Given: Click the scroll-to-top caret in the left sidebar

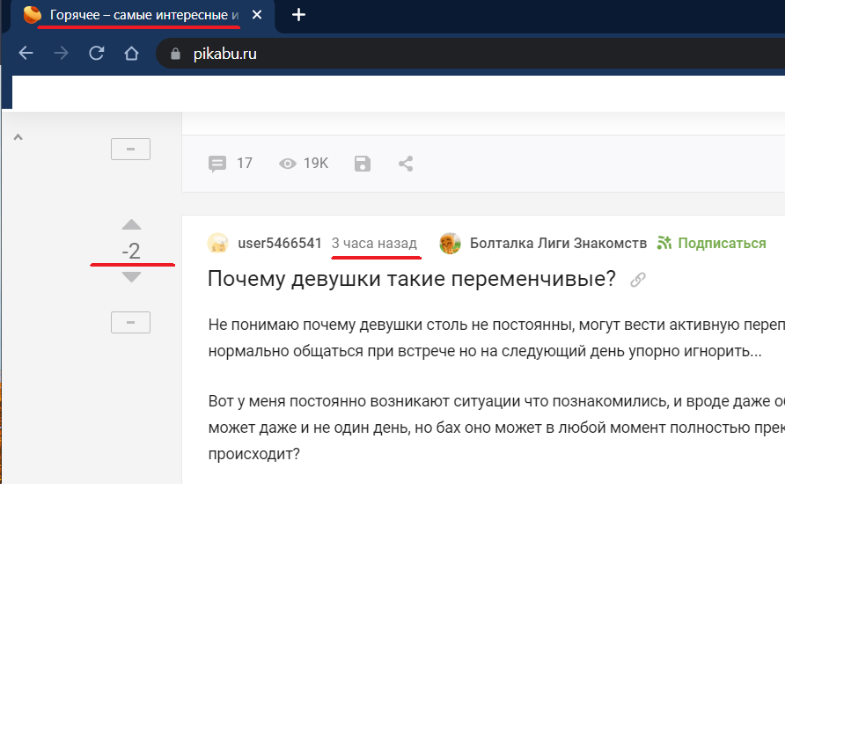Looking at the screenshot, I should (18, 137).
